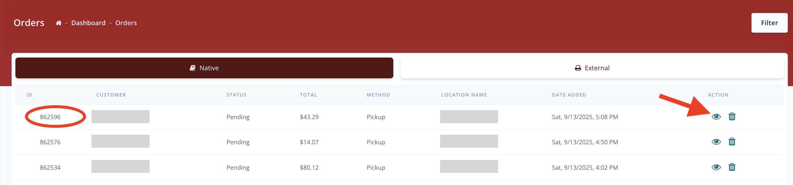The height and width of the screenshot is (185, 793).
Task: Open the Filter button
Action: (x=769, y=23)
